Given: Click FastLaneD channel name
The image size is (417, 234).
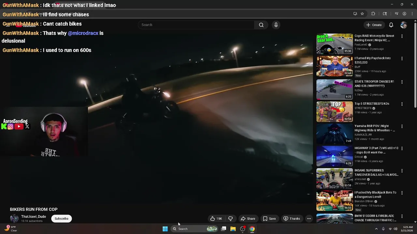Looking at the screenshot, I should coord(361,45).
